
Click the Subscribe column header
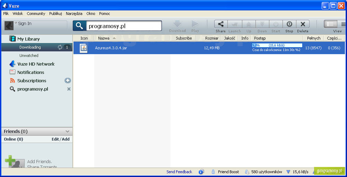click(x=184, y=38)
